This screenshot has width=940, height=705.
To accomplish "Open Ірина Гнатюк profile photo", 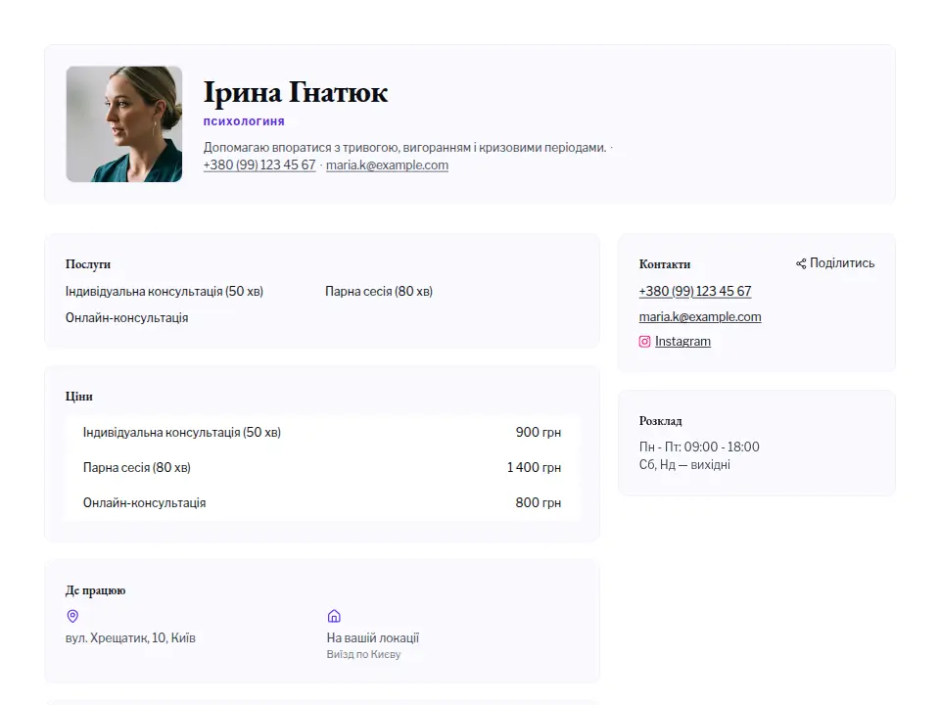I will (124, 124).
